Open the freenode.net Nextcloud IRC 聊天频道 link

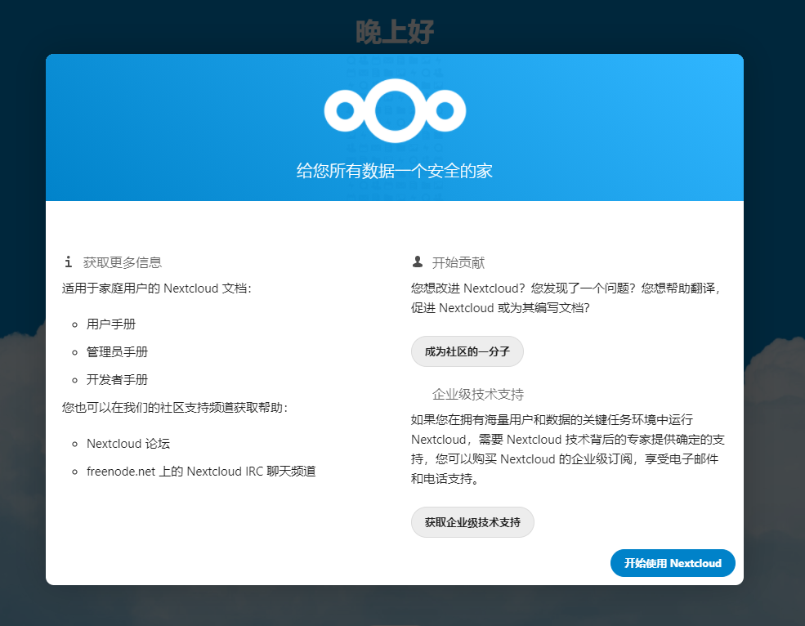click(x=201, y=472)
